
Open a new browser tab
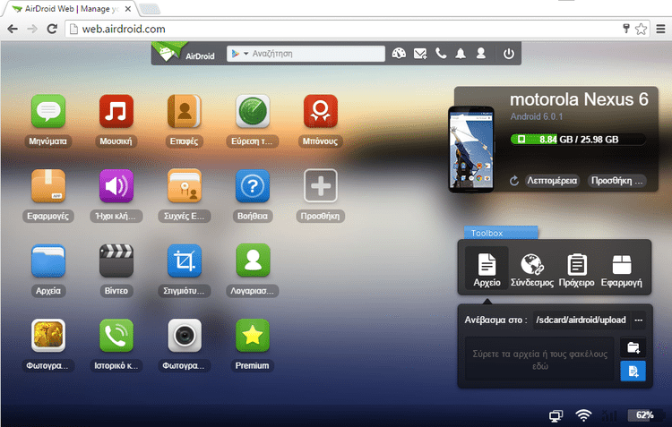[x=150, y=9]
